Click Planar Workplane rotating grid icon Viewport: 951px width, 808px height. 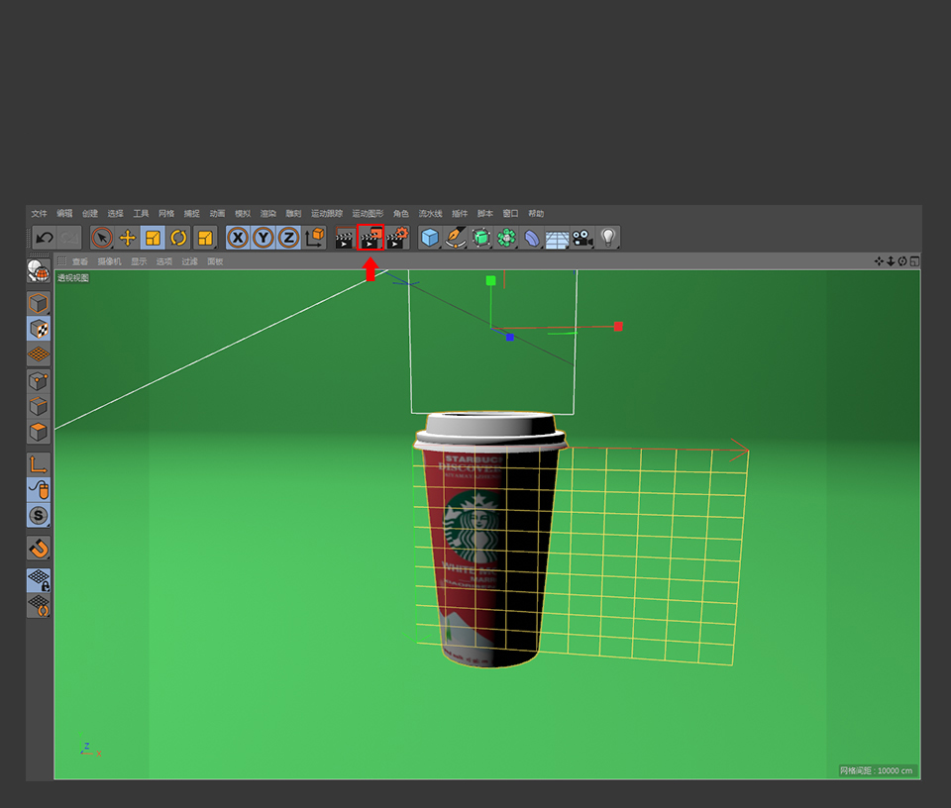[x=39, y=606]
